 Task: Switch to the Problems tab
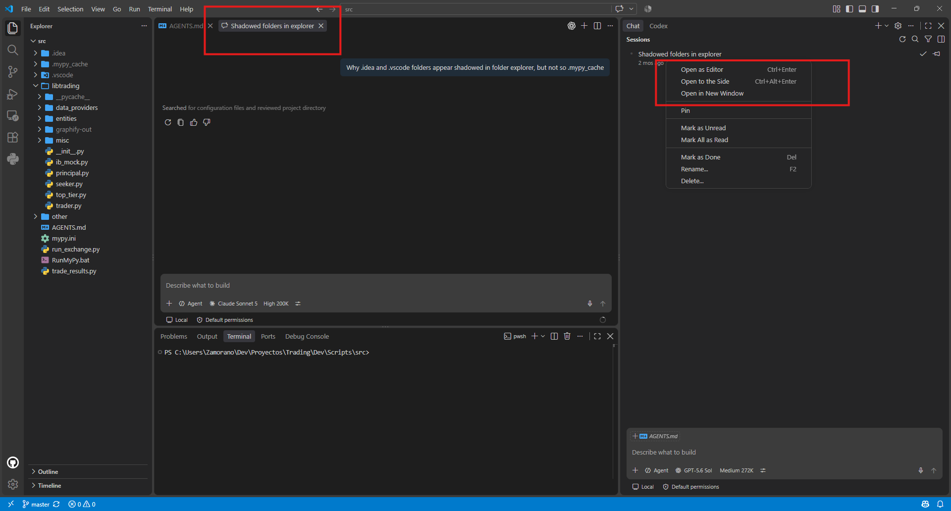174,336
